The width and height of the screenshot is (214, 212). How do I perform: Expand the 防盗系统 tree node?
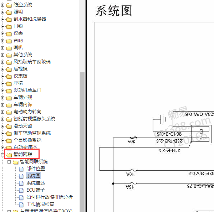pos(2,5)
